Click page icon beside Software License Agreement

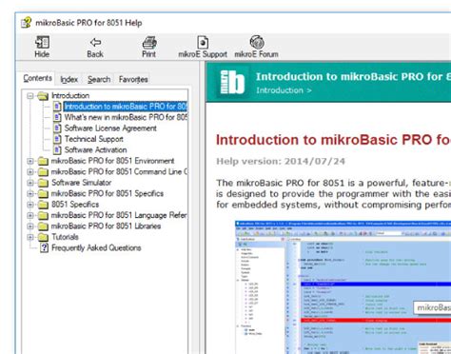pos(57,128)
